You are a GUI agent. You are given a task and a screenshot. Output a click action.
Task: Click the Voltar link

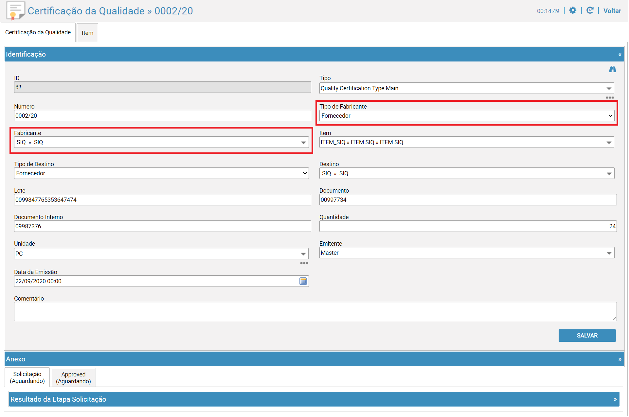612,11
